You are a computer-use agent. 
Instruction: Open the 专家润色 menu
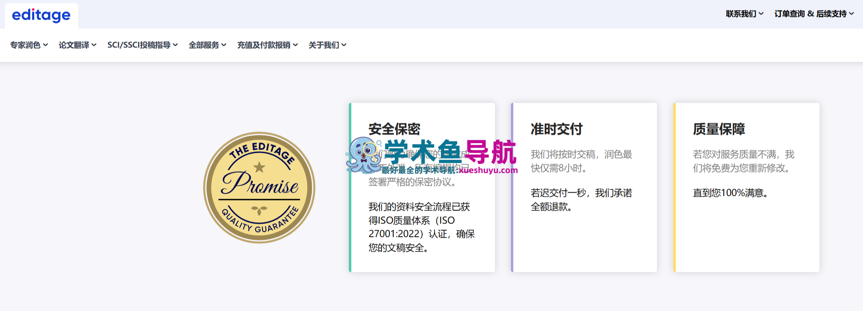(29, 45)
